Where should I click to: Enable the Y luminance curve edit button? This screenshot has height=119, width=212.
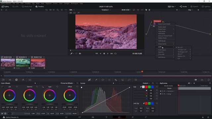tap(143, 87)
